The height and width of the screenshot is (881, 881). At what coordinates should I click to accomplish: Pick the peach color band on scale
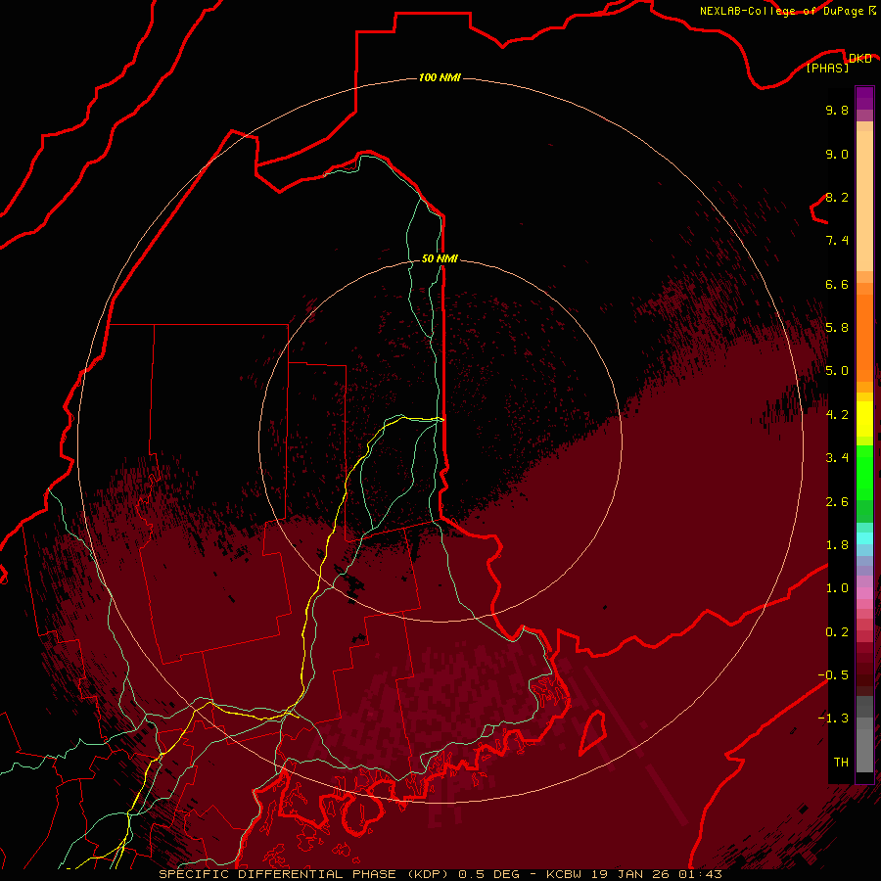(864, 203)
